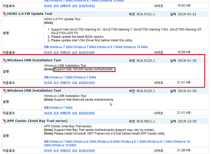Image resolution: width=212 pixels, height=154 pixels.
Task: Click 'Please update Intel VGA Driver first' note
Action: click(92, 40)
